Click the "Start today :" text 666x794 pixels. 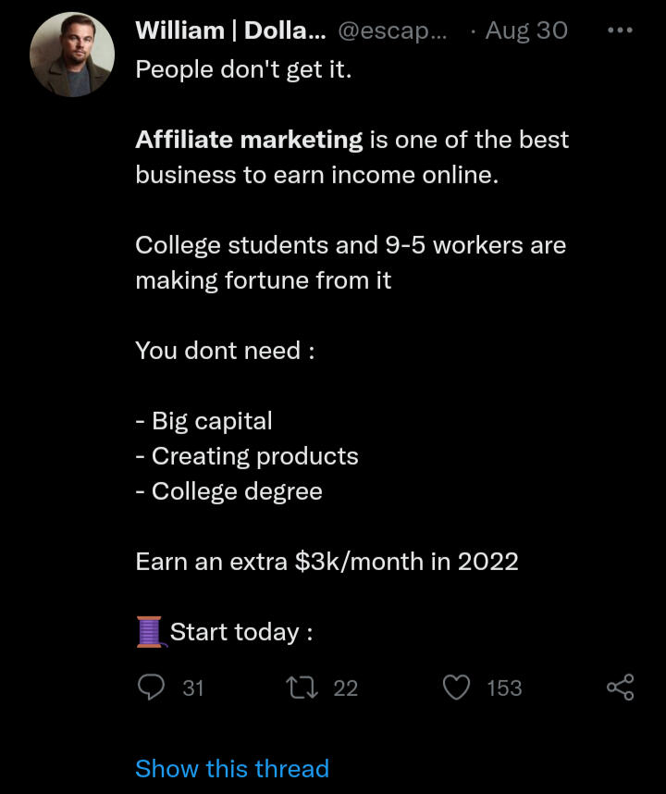pyautogui.click(x=240, y=633)
